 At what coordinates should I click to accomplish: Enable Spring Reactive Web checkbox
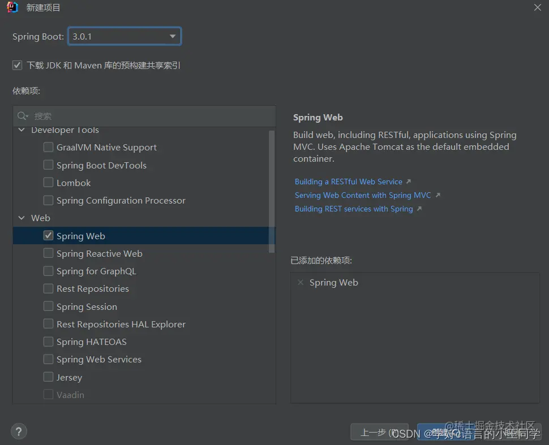click(x=48, y=253)
